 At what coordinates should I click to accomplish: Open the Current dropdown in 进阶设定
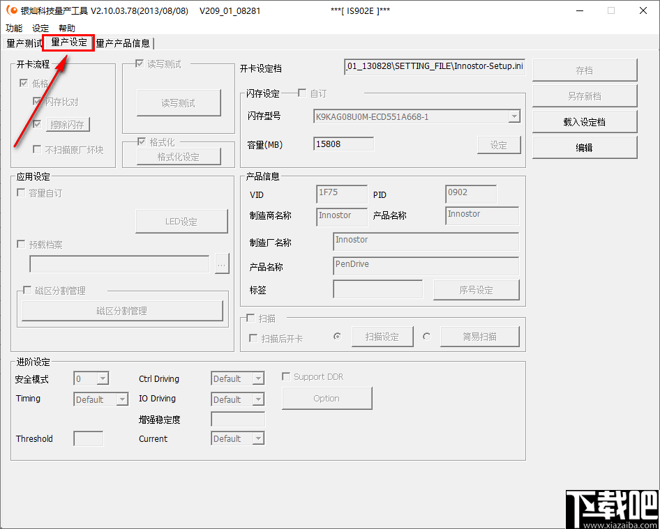click(x=259, y=438)
